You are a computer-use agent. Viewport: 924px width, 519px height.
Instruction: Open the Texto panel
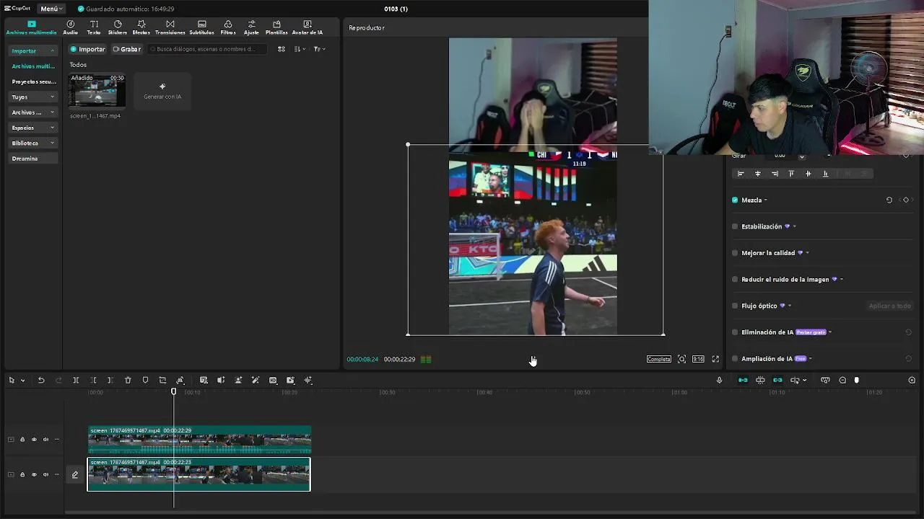[94, 27]
